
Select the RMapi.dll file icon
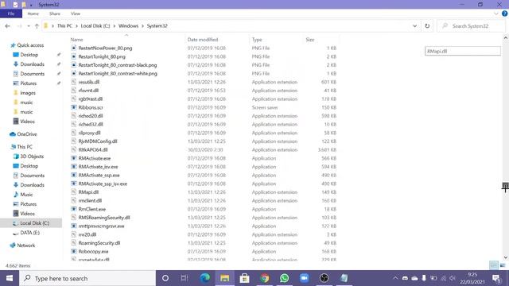tap(74, 192)
